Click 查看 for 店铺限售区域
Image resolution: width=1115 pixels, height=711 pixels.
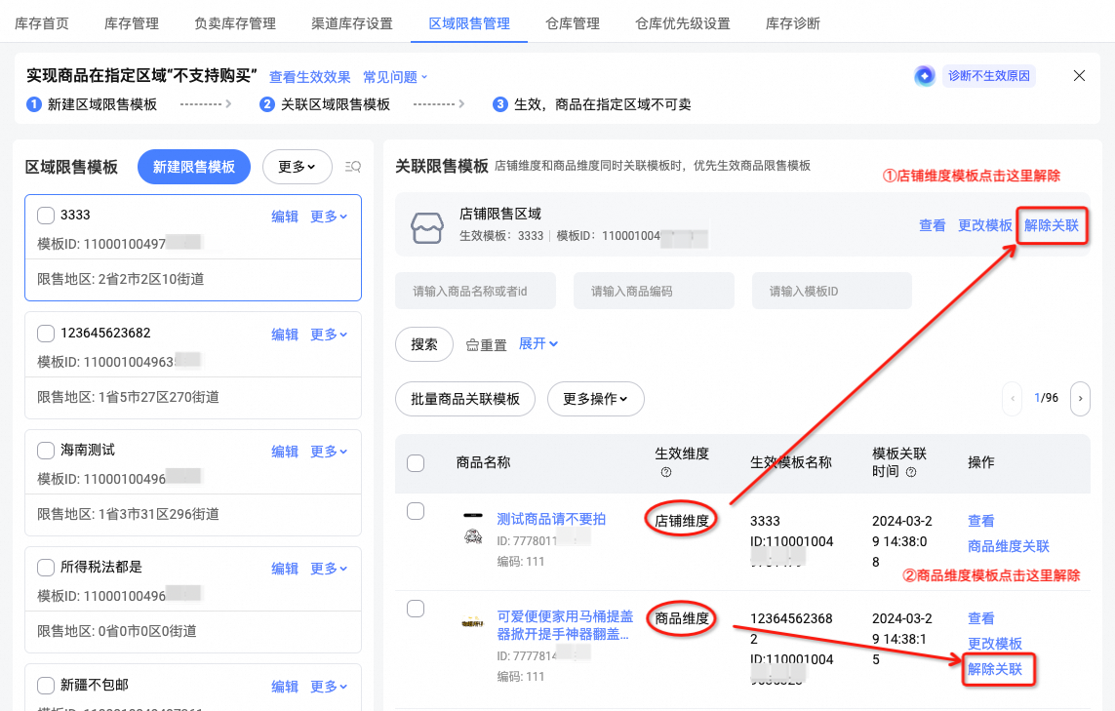click(x=933, y=225)
